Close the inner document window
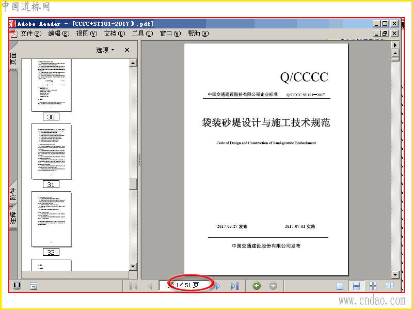This screenshot has height=310, width=413. 394,34
